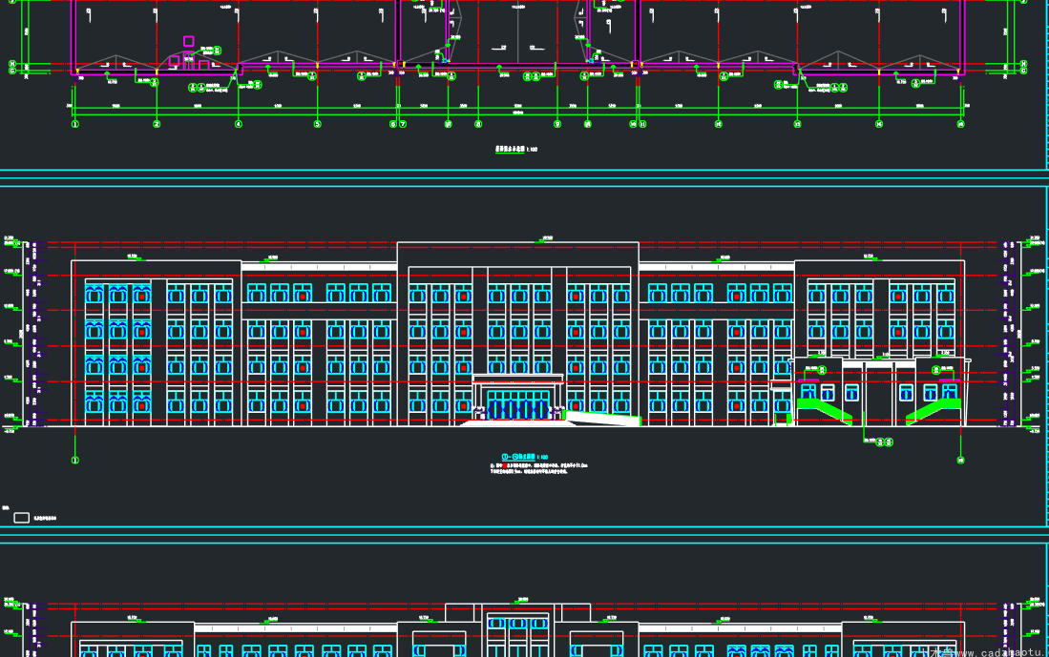The height and width of the screenshot is (657, 1049).
Task: Pick grid bubble 4 under the roof plan
Action: click(239, 124)
